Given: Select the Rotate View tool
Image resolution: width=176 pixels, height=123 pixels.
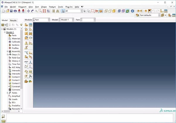Looking at the screenshot, I should click(x=32, y=11).
